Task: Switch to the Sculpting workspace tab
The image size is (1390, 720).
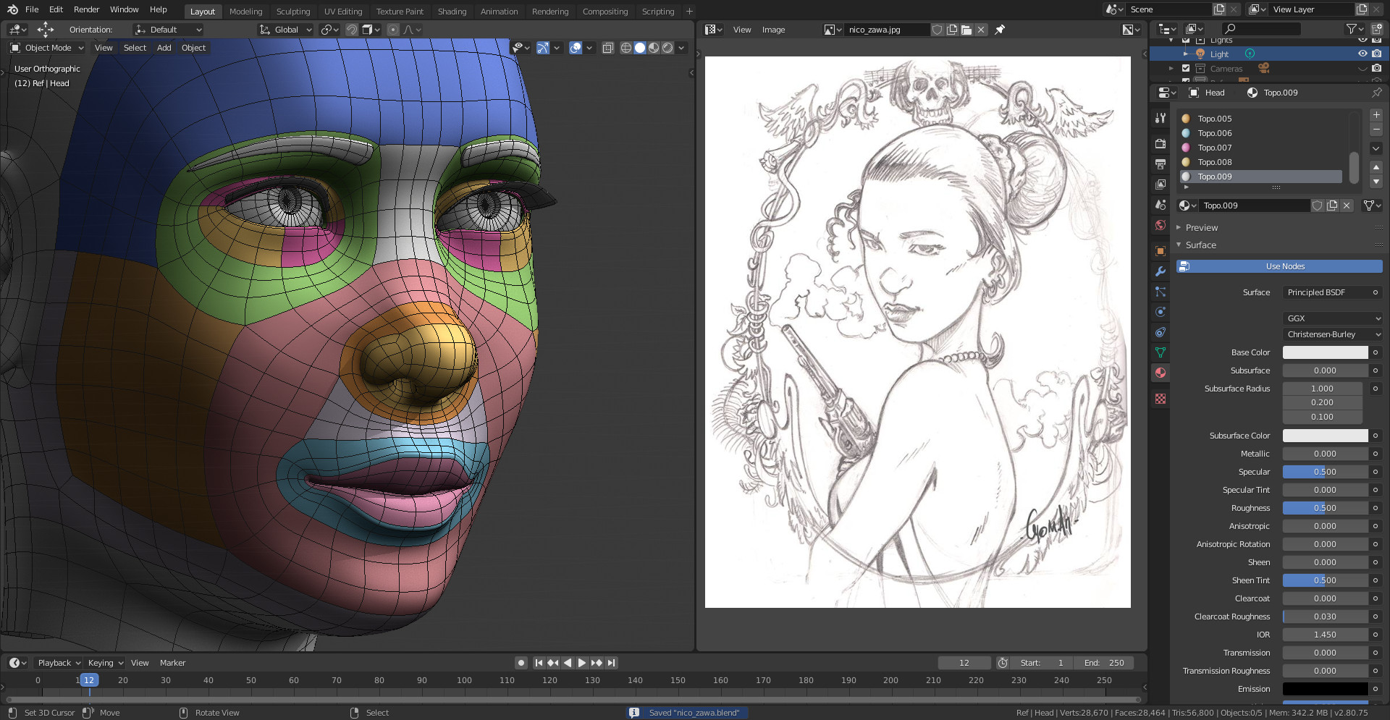Action: 292,12
